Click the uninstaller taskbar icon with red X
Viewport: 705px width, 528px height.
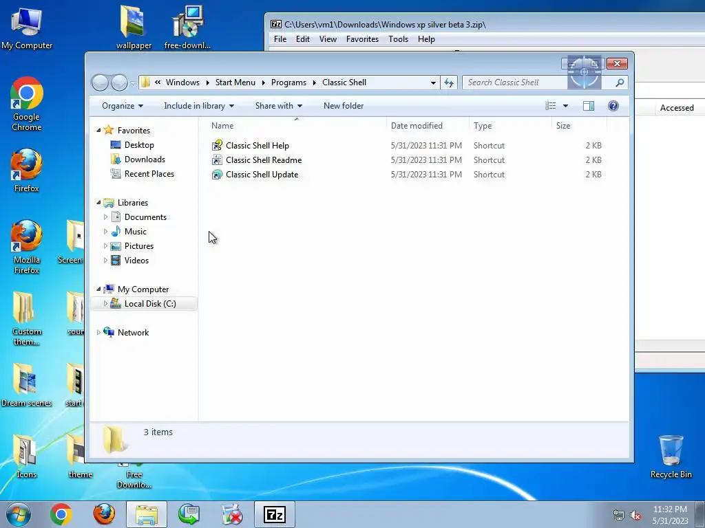point(232,514)
